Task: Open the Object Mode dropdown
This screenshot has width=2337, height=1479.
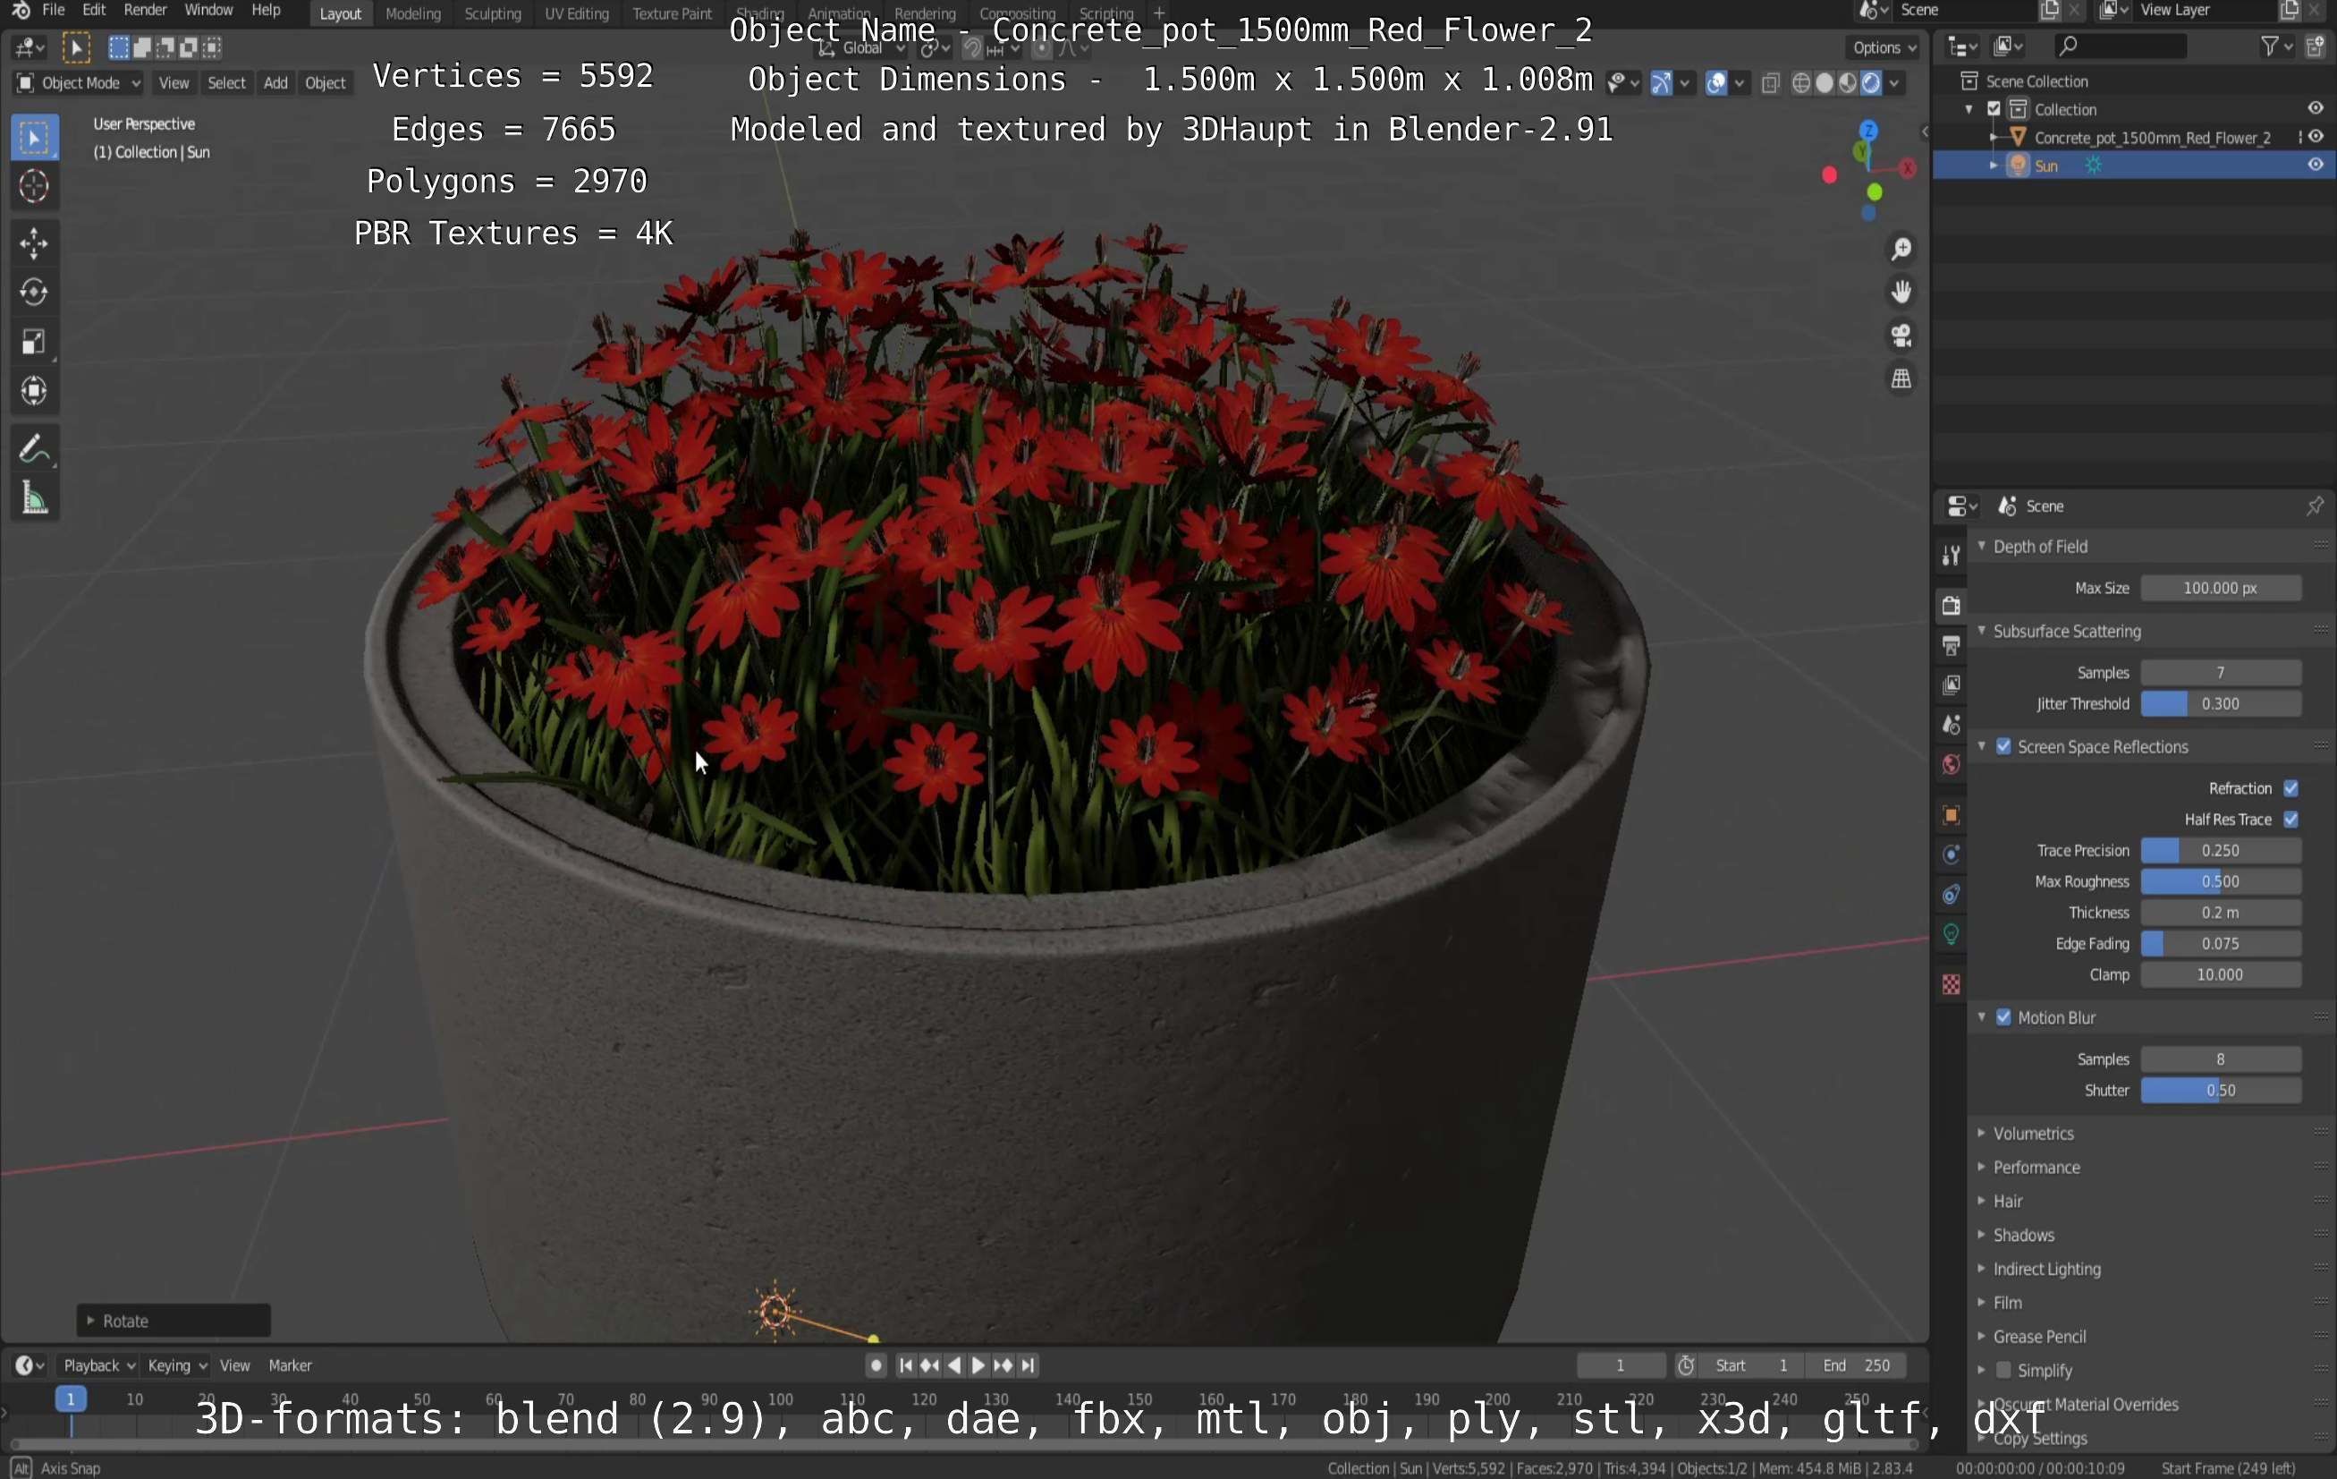Action: [x=79, y=83]
